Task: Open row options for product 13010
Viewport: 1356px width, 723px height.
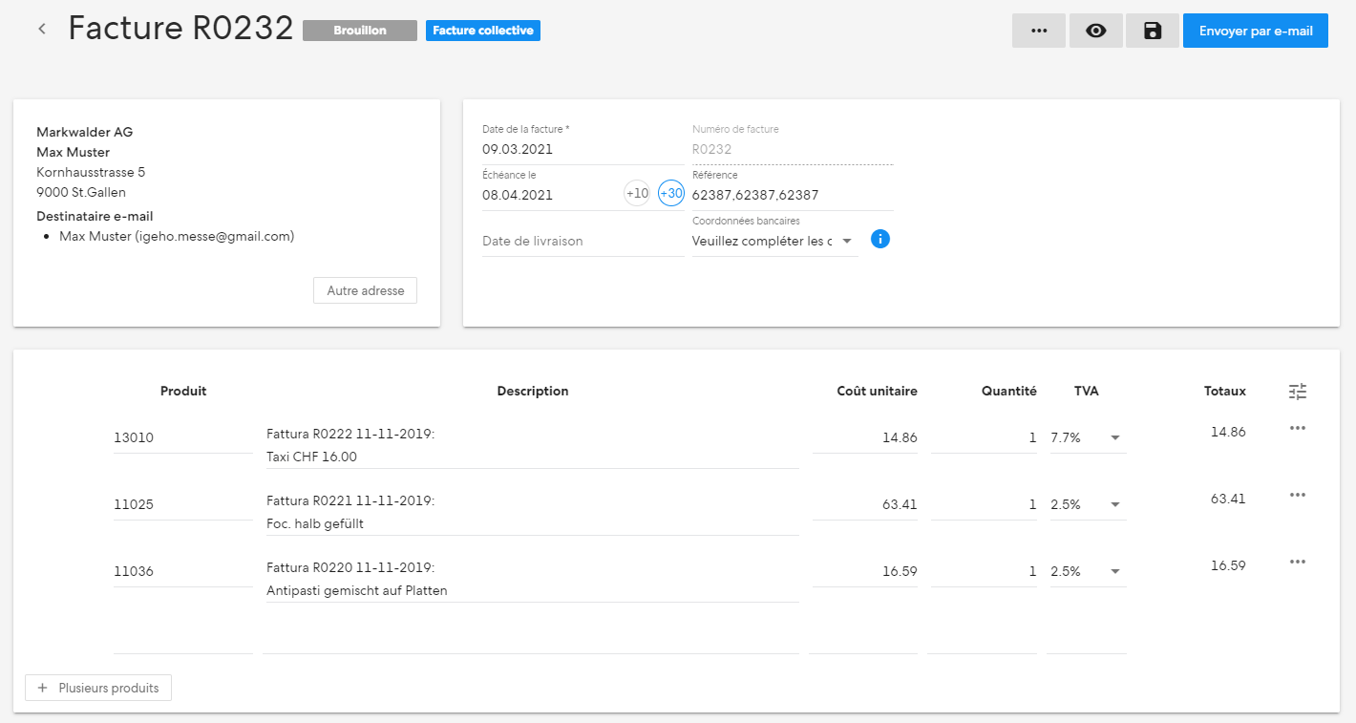Action: (x=1297, y=428)
